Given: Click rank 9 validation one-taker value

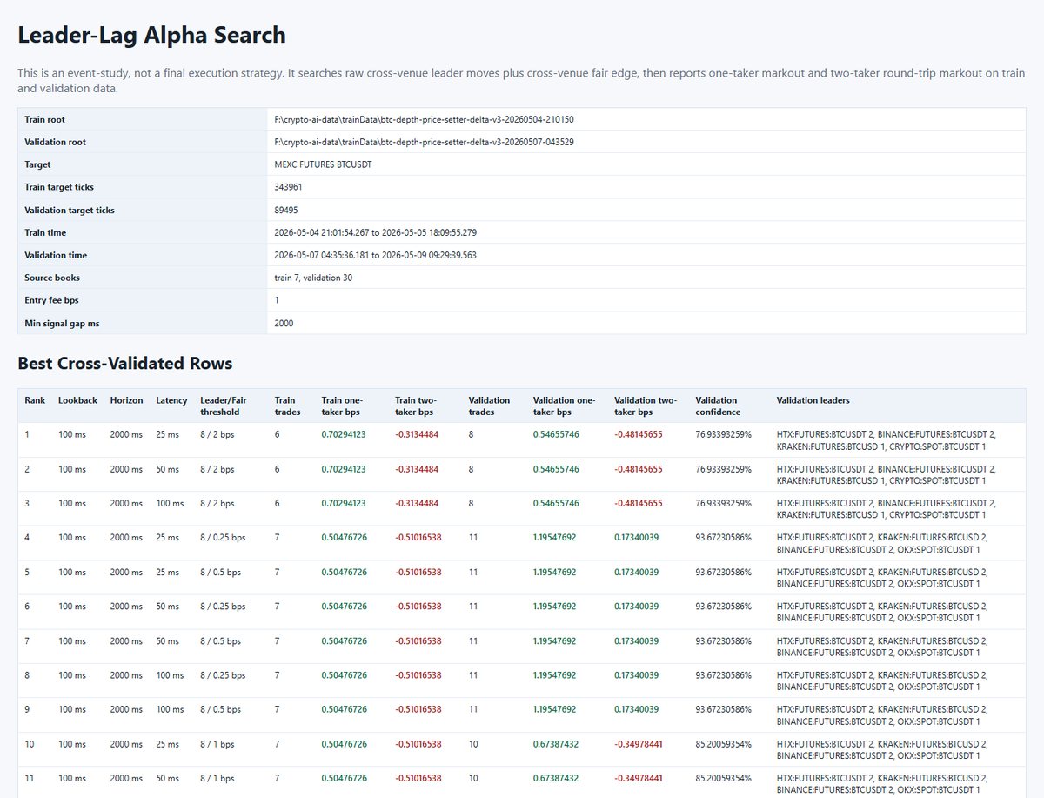Looking at the screenshot, I should [554, 710].
